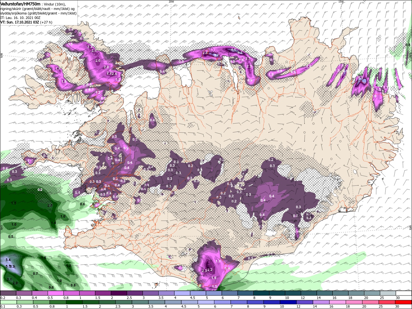Click the 5.5 rainfall value on the map
Viewport: 412px width, 309px height.
8,266
